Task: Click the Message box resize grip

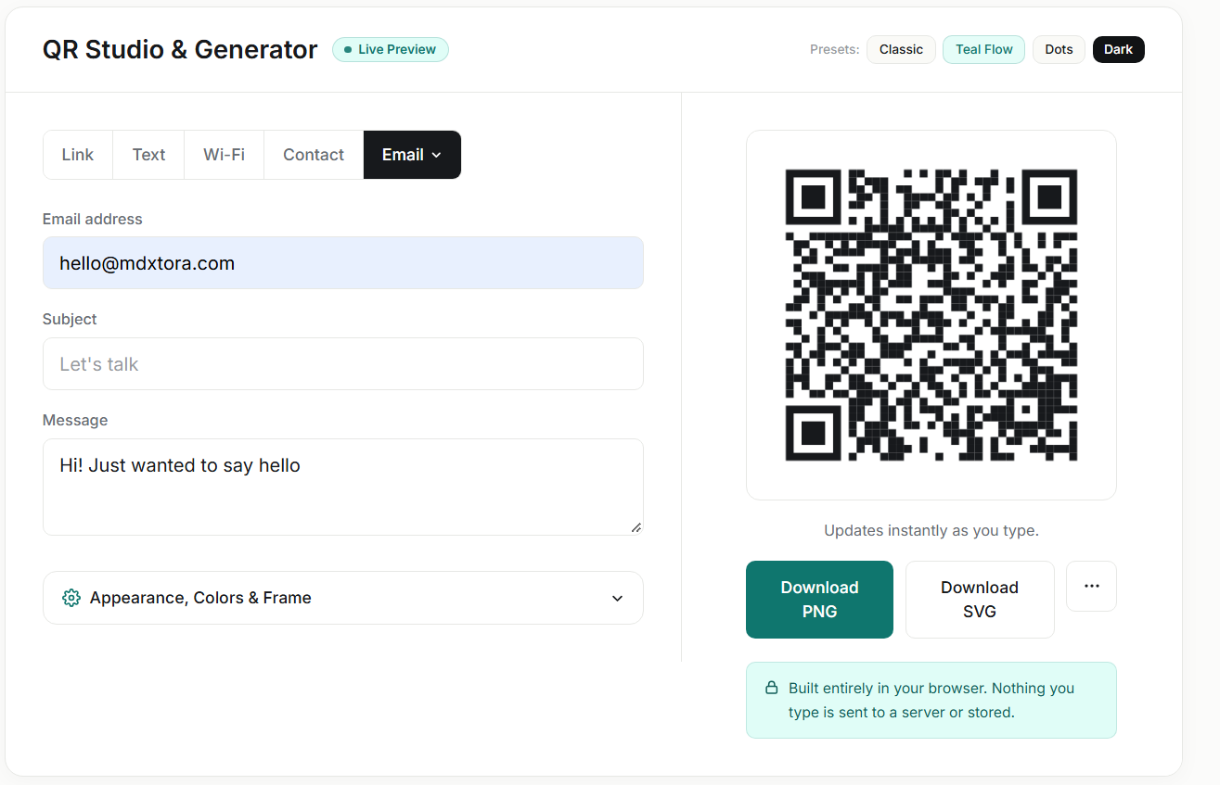Action: (636, 527)
